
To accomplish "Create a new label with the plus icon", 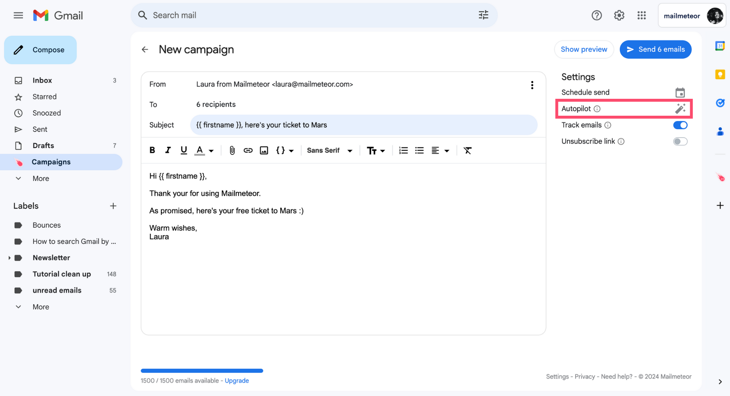I will point(113,206).
